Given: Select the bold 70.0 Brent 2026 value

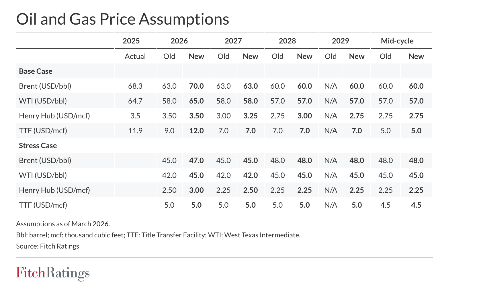Looking at the screenshot, I should coord(196,86).
